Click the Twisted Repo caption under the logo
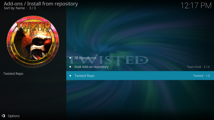This screenshot has height=120, width=214. coord(13,74)
